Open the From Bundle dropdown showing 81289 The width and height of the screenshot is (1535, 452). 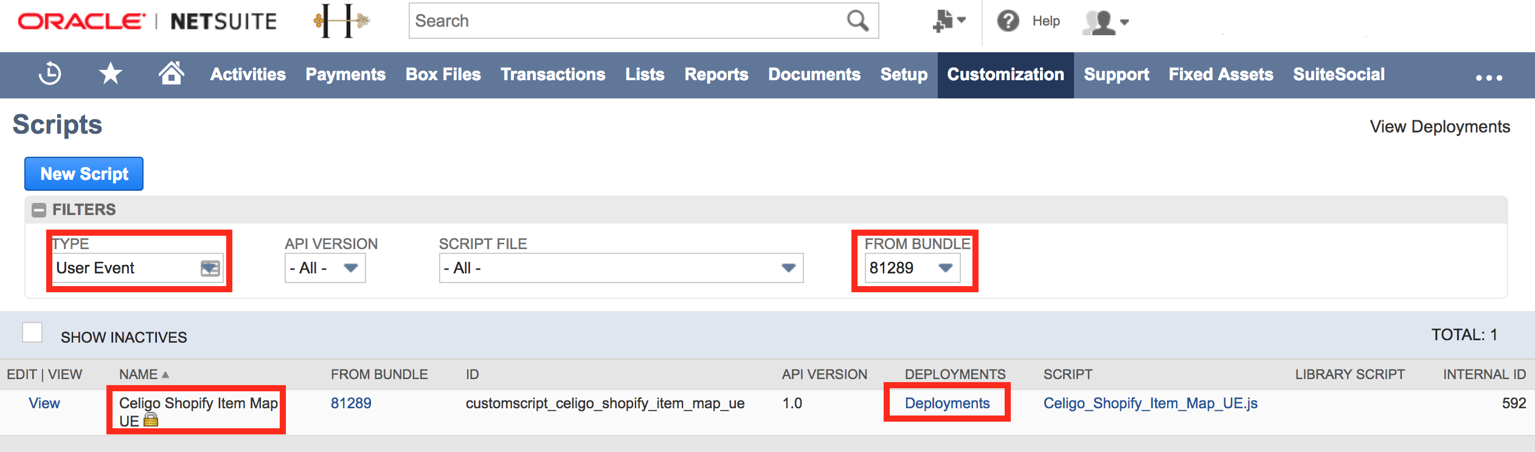point(912,268)
